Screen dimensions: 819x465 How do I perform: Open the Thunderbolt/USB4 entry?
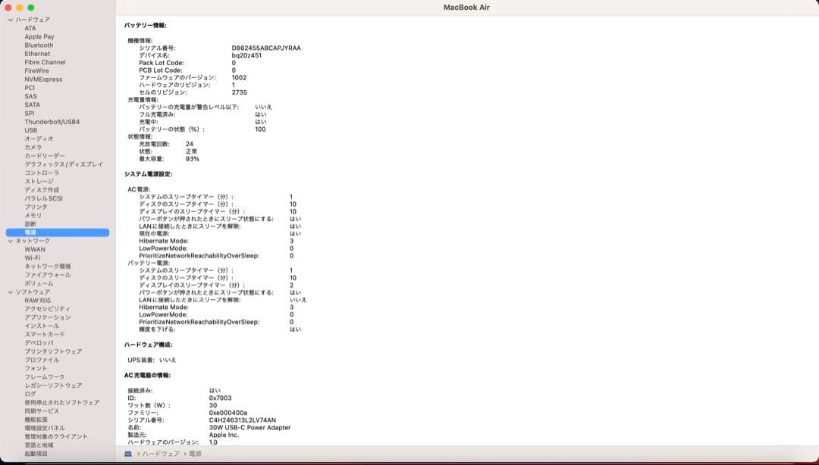pyautogui.click(x=52, y=122)
